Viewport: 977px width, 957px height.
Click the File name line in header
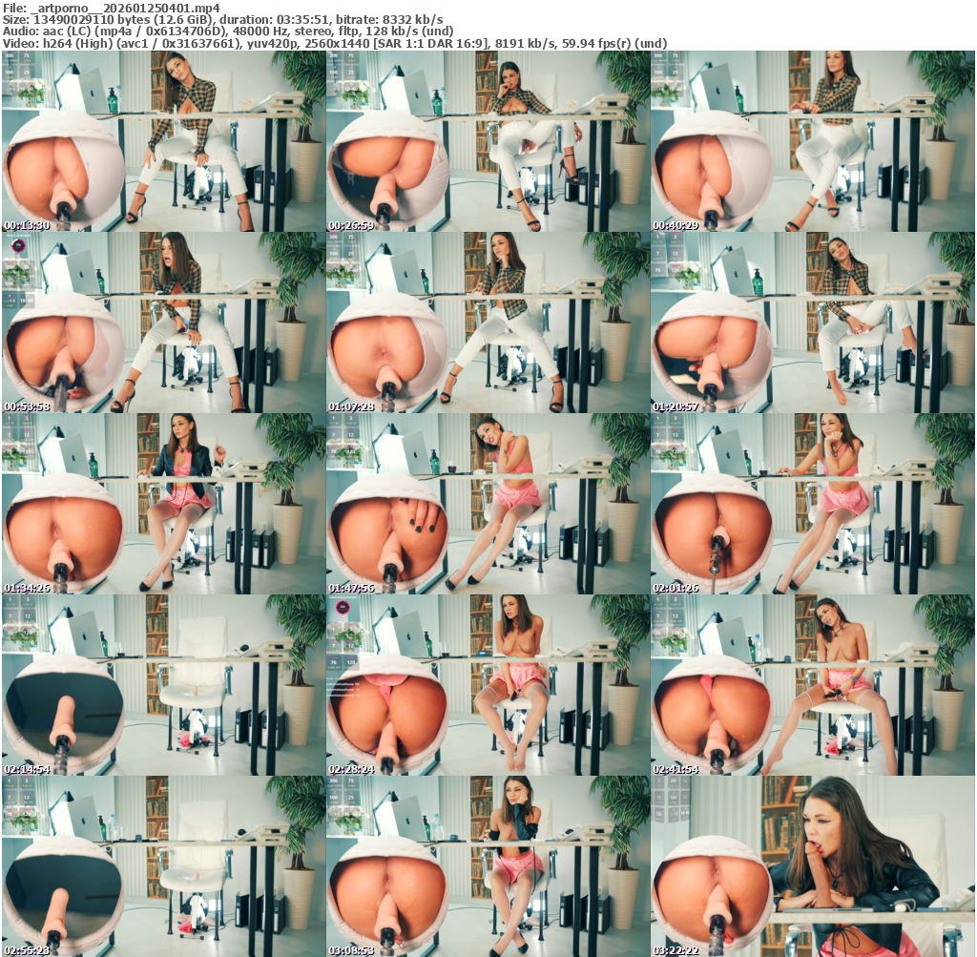click(x=112, y=7)
